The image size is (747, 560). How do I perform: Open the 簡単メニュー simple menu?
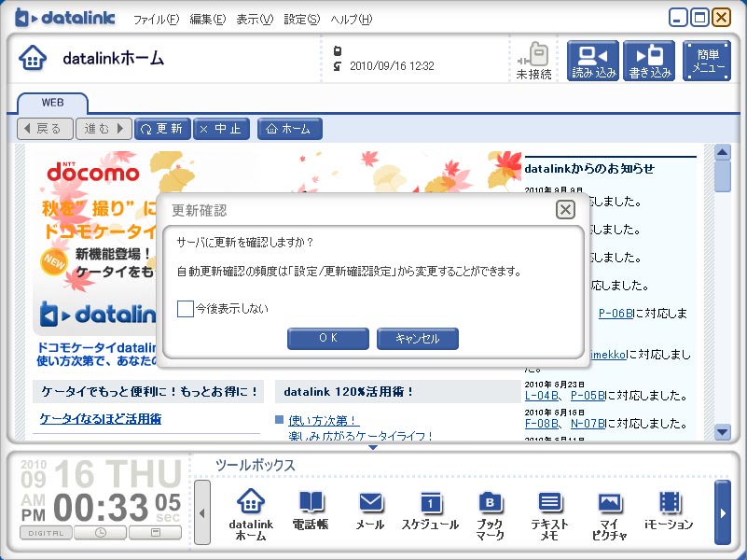[x=707, y=61]
